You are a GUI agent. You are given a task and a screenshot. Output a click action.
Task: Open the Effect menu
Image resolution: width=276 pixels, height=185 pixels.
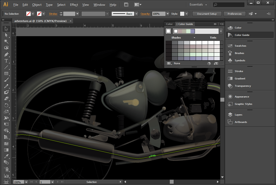(x=74, y=5)
